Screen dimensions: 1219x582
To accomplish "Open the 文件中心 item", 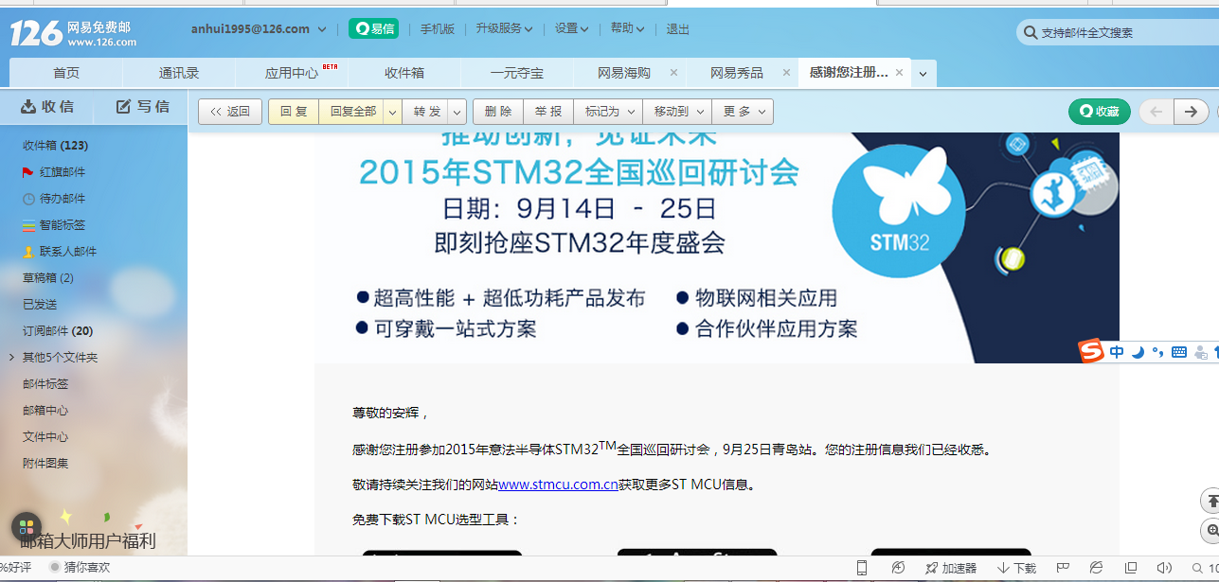I will (x=45, y=437).
